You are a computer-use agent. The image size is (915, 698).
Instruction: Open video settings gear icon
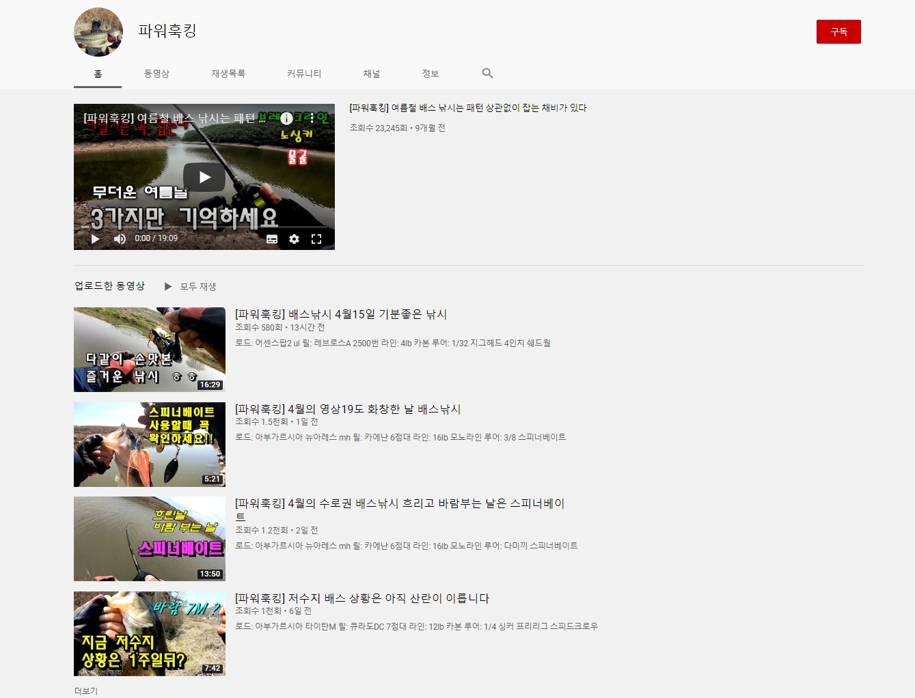pyautogui.click(x=294, y=239)
